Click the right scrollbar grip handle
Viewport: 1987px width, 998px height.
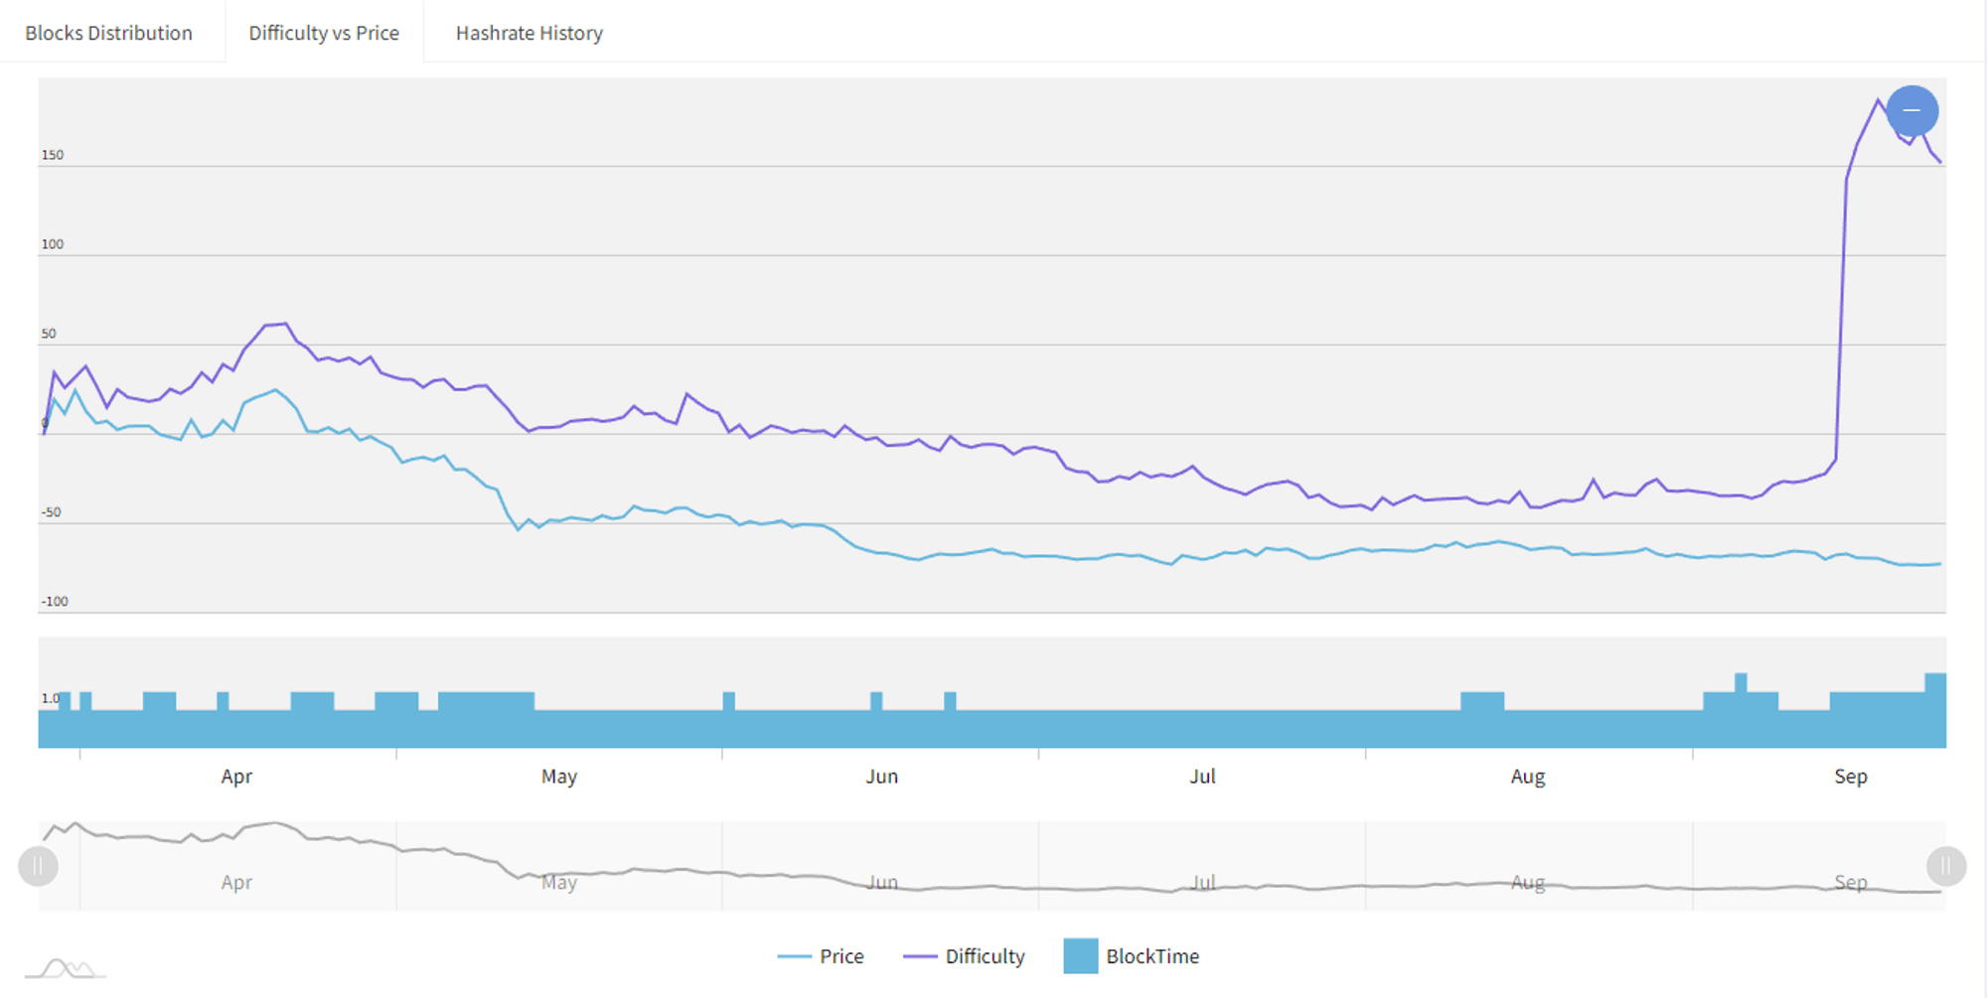1946,866
